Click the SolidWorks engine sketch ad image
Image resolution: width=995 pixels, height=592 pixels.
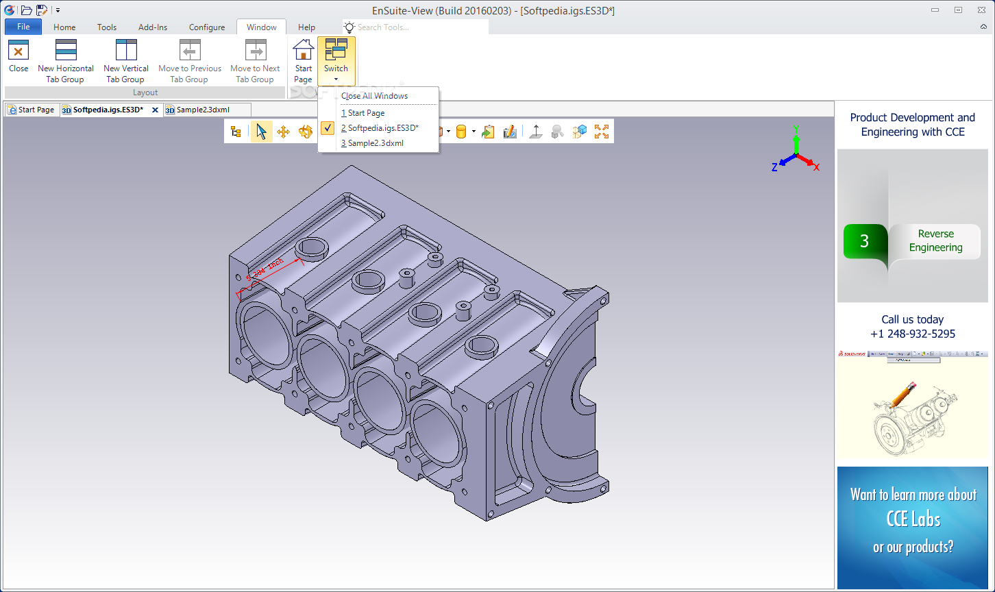(912, 404)
